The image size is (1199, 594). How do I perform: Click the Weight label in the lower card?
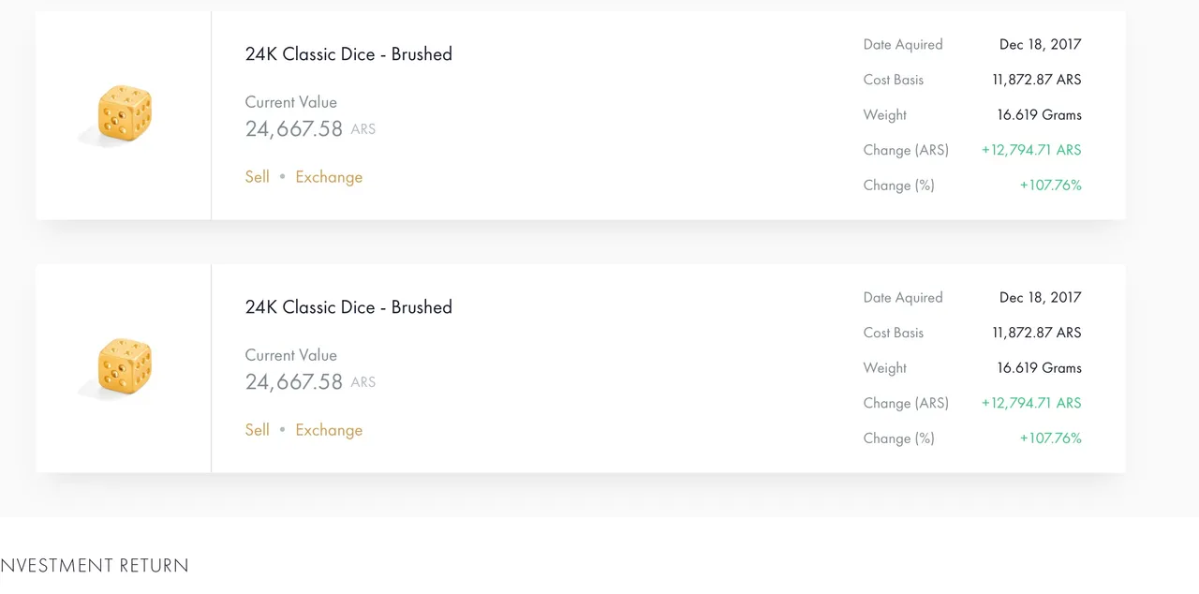(x=885, y=368)
